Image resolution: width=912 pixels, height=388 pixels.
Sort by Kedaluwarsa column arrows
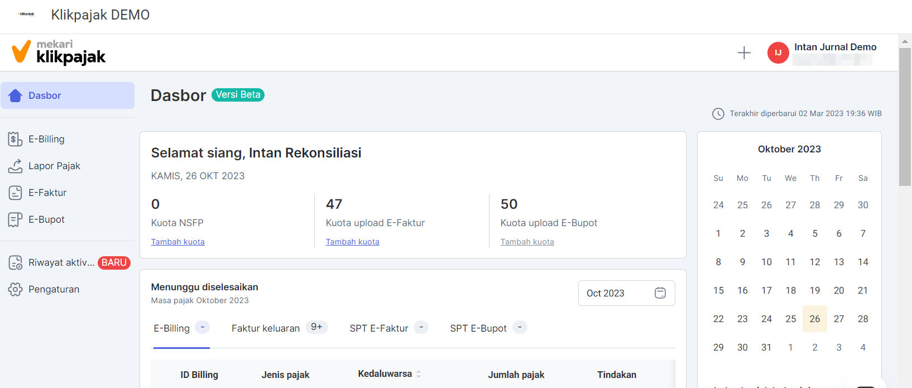419,374
